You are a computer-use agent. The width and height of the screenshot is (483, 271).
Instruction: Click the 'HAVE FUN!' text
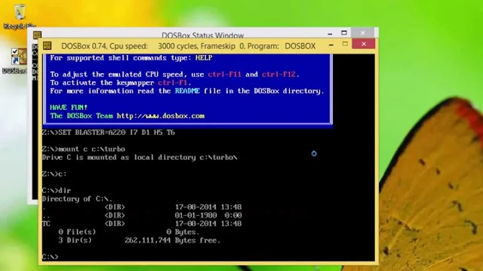point(68,107)
